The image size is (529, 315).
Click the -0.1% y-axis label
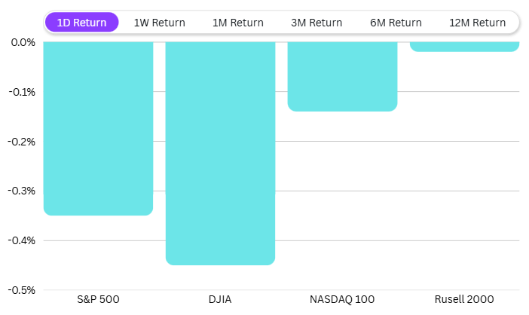tap(23, 92)
